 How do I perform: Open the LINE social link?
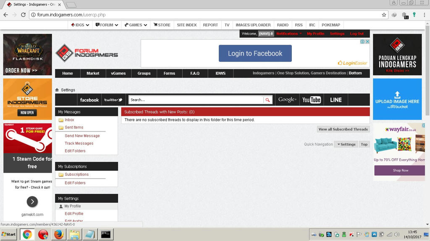tap(336, 100)
